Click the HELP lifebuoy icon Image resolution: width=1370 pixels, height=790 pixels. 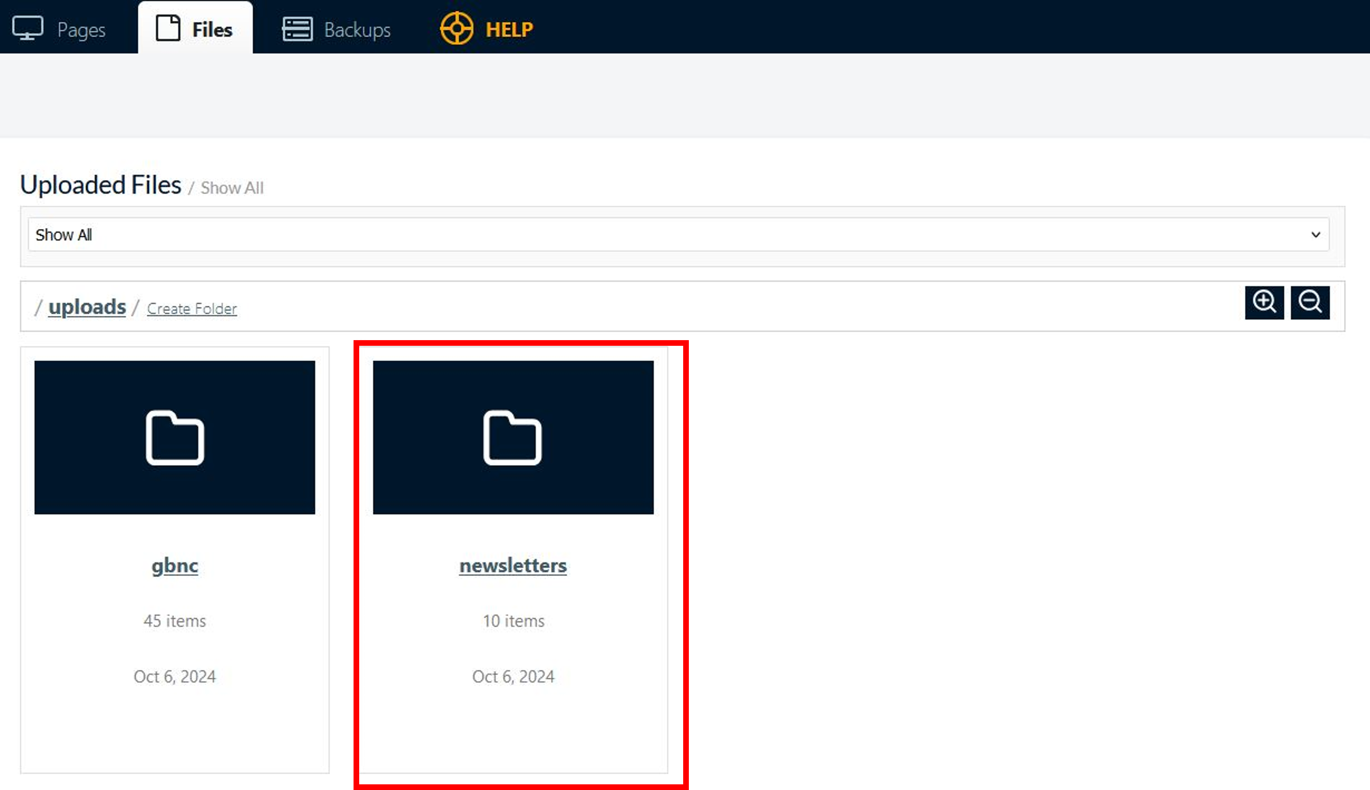456,28
